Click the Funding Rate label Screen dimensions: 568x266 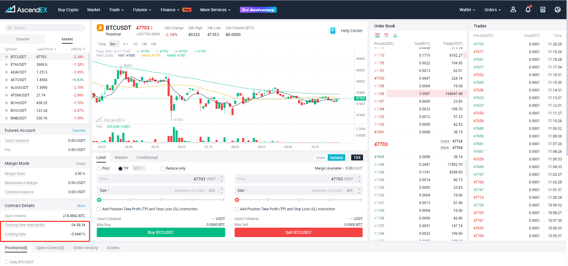[x=15, y=234]
